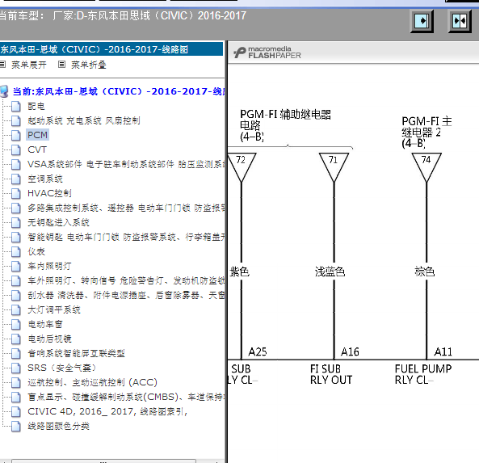Open the 线路图颜色分类 tree item
479x463 pixels.
58,426
